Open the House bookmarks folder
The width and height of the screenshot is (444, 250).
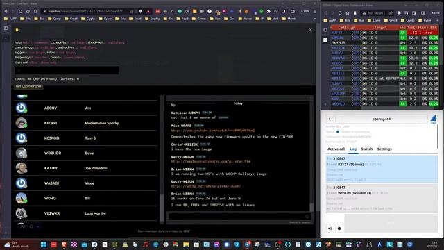tap(245, 19)
